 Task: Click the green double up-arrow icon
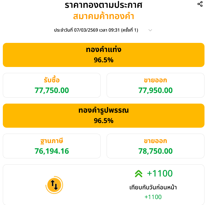(x=139, y=174)
